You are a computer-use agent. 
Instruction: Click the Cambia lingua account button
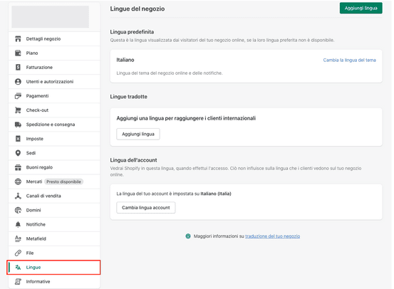point(146,208)
